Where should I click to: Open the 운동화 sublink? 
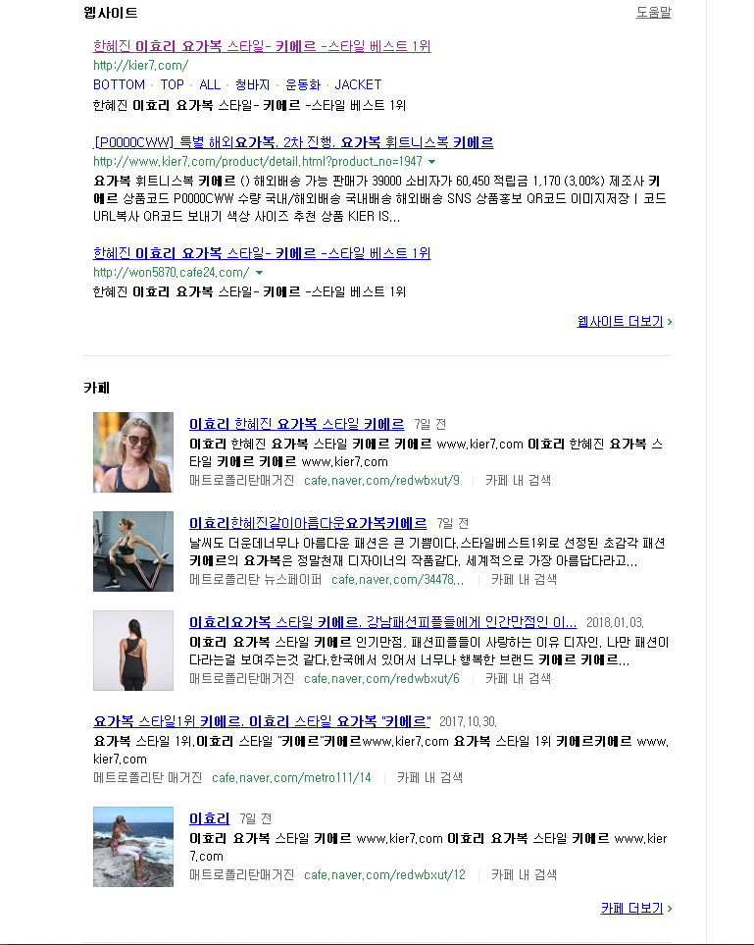(302, 84)
